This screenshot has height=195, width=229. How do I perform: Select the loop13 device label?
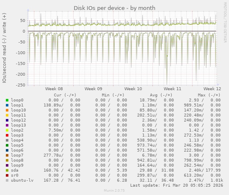pyautogui.click(x=18, y=125)
